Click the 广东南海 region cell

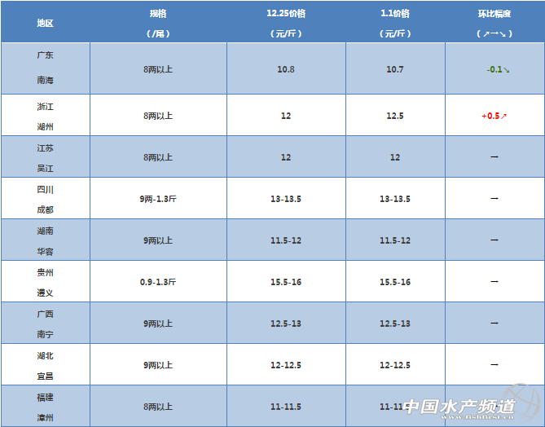46,69
